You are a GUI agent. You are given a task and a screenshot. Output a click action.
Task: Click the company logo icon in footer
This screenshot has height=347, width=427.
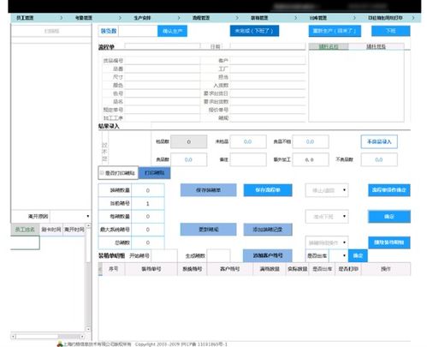[60, 344]
